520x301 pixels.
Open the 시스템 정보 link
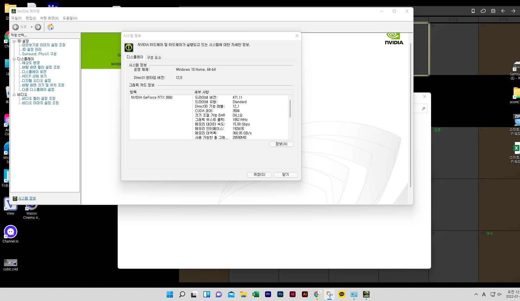click(x=27, y=198)
